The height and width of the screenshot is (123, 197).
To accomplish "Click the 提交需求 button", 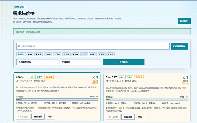I will [x=184, y=21].
